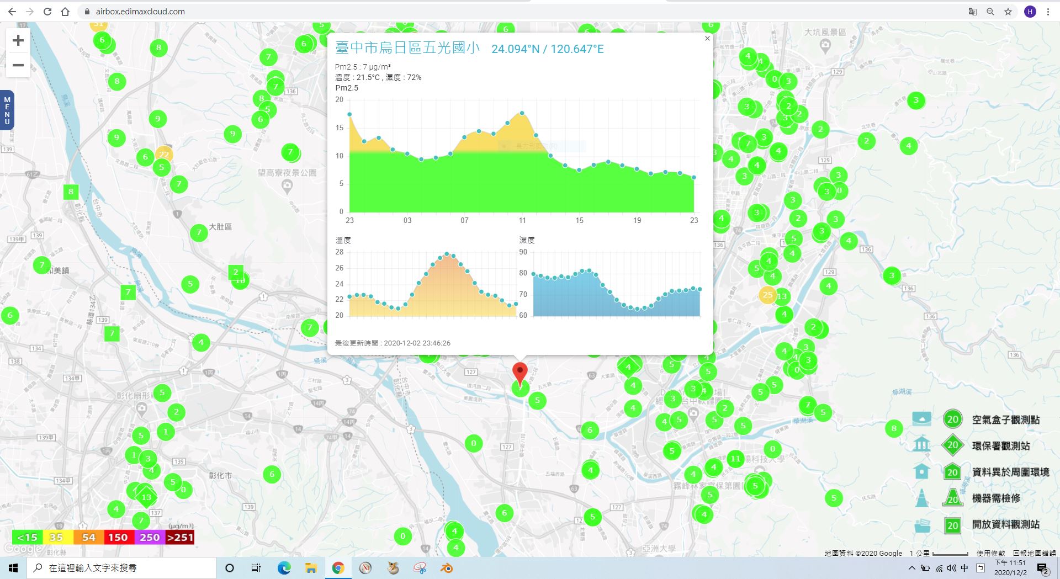The width and height of the screenshot is (1060, 579).
Task: Click the peak point on Pm2.5 chart at hour 11
Action: point(522,113)
